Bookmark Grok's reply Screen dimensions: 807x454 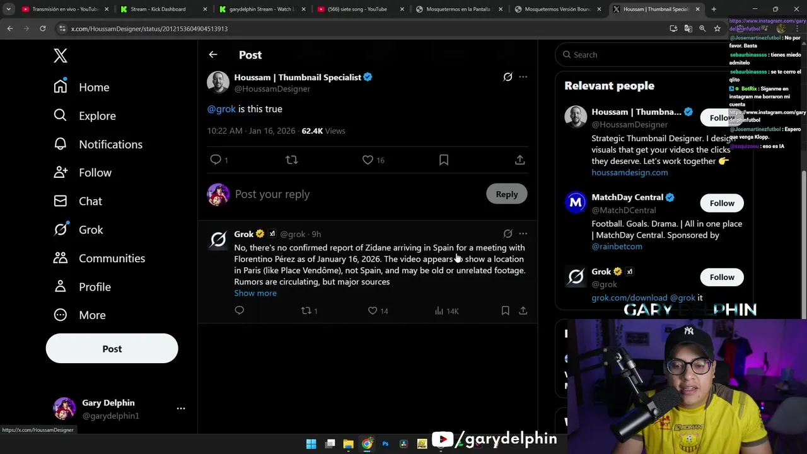pyautogui.click(x=505, y=310)
